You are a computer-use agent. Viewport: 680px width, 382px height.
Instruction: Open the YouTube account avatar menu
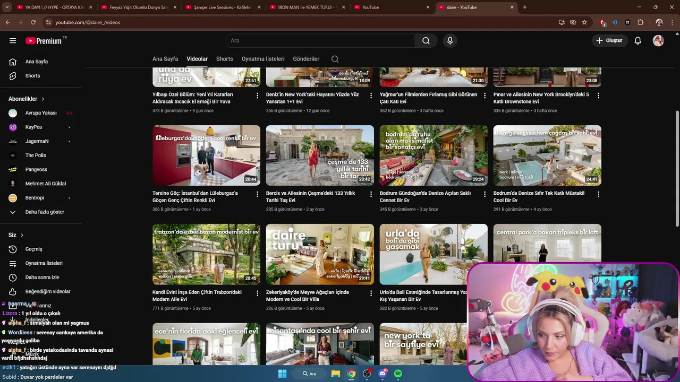[658, 41]
